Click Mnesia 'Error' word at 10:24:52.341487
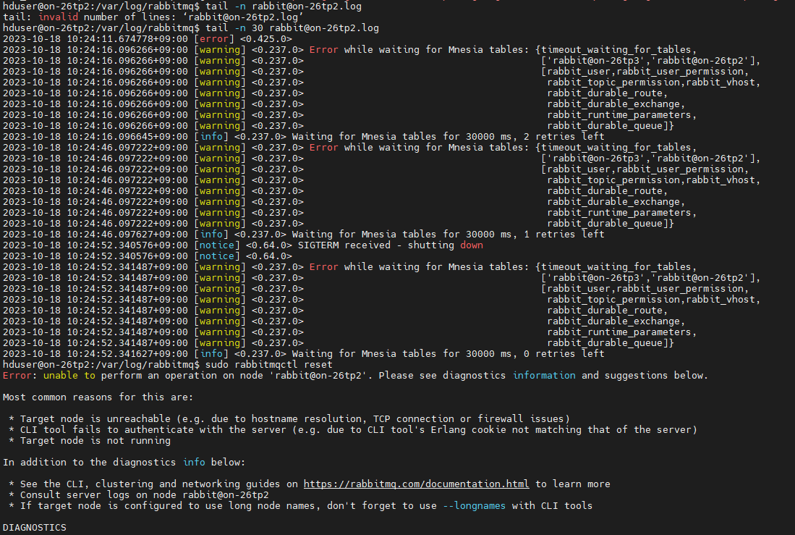Screen dimensions: 795x535 point(323,267)
